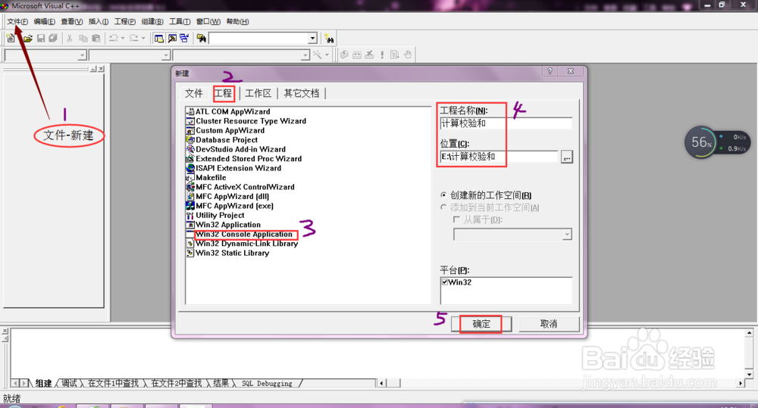Open the WizardBar actions dropdown arrow
The width and height of the screenshot is (758, 408).
(327, 55)
